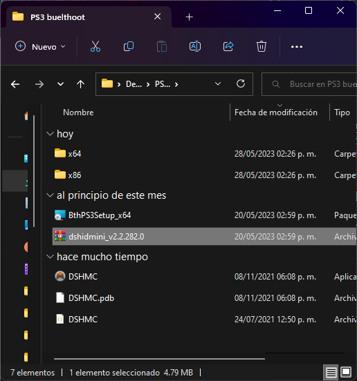357x381 pixels.
Task: Click the DSHMC.pdb file icon
Action: pyautogui.click(x=60, y=297)
